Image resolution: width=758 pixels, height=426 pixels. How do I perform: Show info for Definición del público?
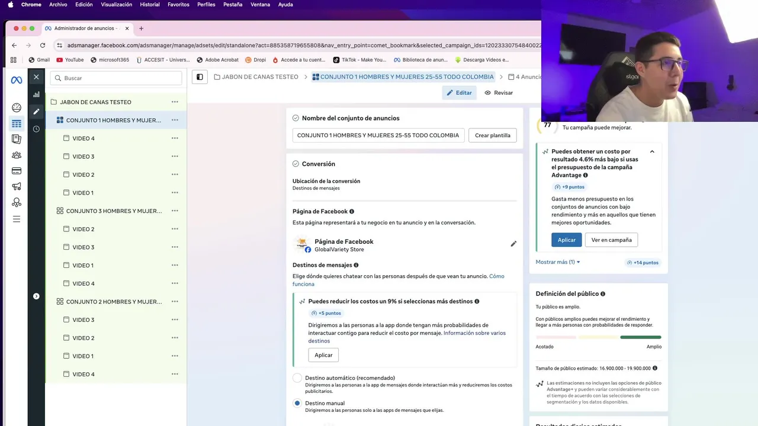point(603,294)
